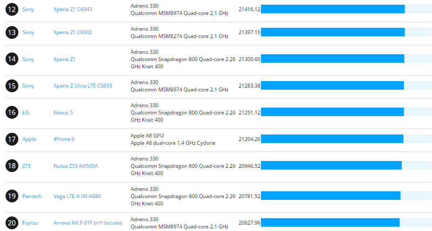Viewport: 432px width, 231px height.
Task: Open the LG manufacturer link
Action: (x=26, y=113)
